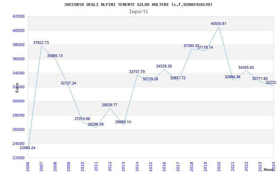277x173 pixels.
Task: Click the 2021 year label
Action: tap(233, 166)
